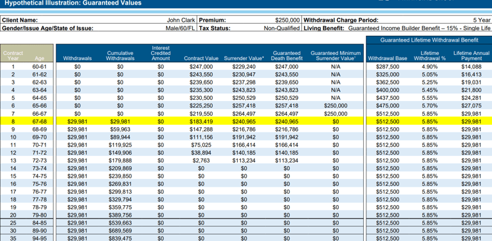Click the Guaranteed Death Benefit column header
The width and height of the screenshot is (492, 241).
pos(286,56)
